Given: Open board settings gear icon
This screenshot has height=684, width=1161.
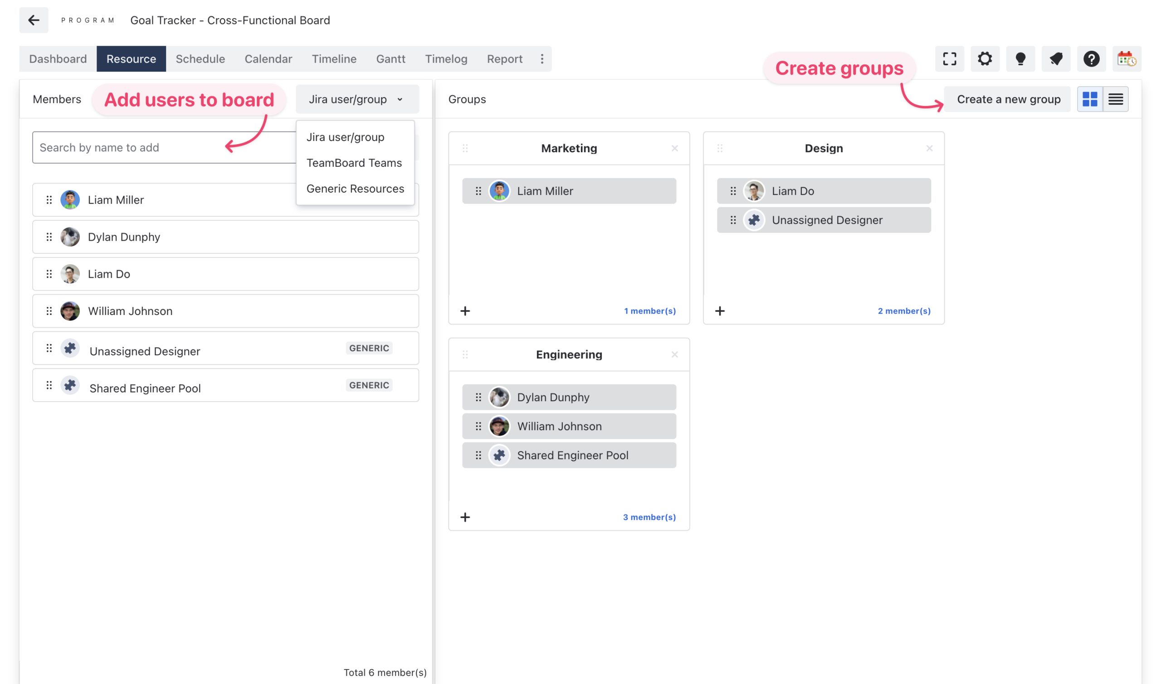Looking at the screenshot, I should (985, 59).
